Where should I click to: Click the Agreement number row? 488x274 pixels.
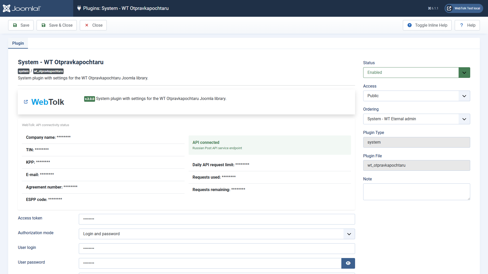coord(103,187)
